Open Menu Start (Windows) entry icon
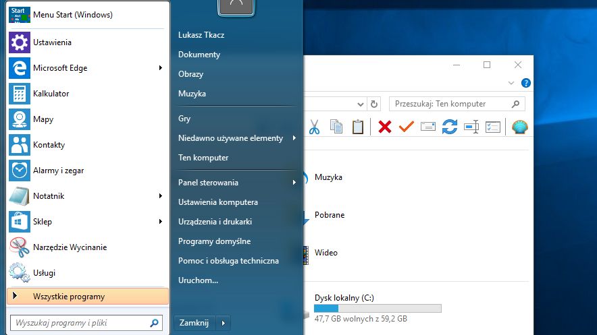 [x=20, y=15]
